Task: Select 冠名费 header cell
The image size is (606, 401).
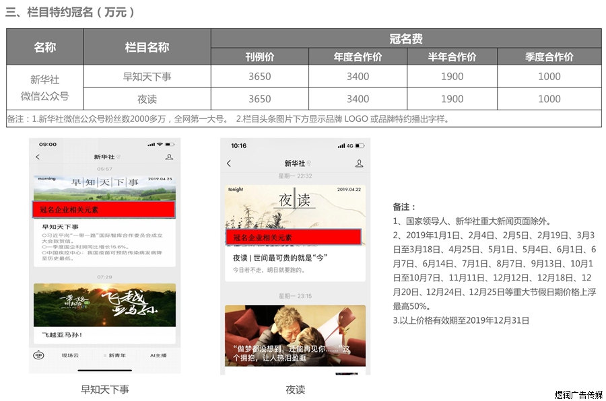Action: [406, 38]
